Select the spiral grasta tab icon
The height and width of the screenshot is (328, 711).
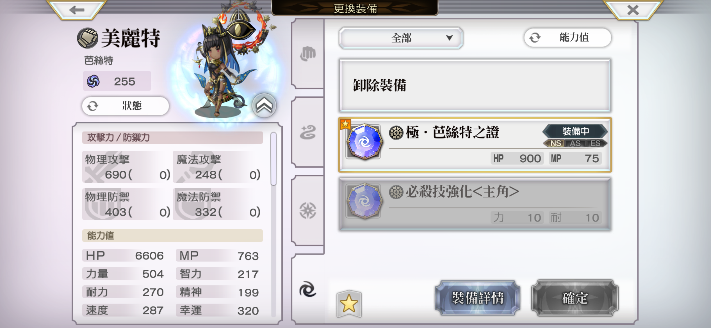coord(308,289)
